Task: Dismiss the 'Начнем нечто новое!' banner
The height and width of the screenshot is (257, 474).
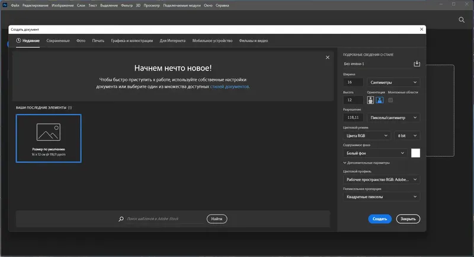Action: pos(328,57)
